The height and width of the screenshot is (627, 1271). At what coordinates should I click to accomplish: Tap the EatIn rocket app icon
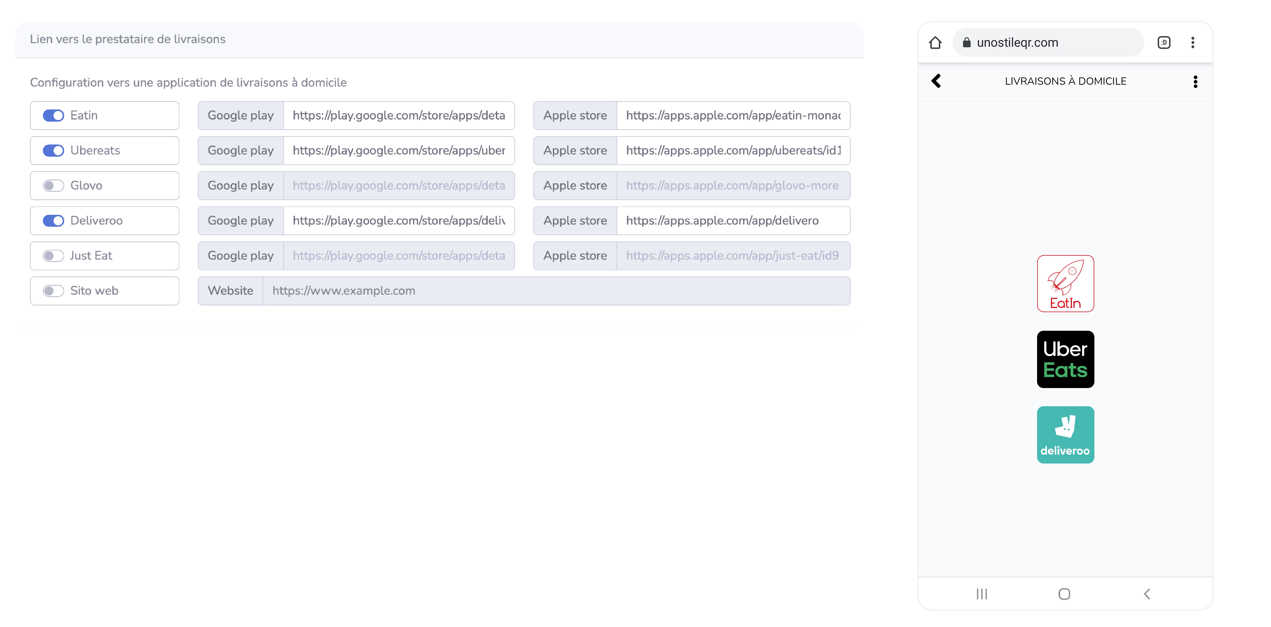(x=1065, y=284)
